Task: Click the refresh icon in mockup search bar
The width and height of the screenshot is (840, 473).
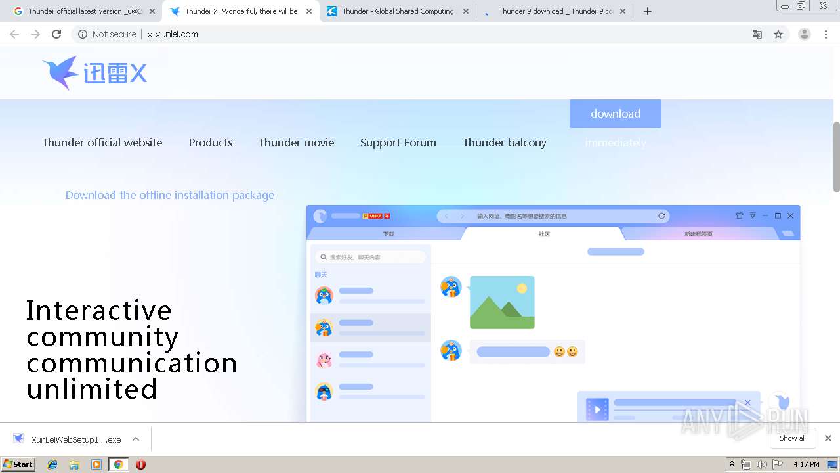Action: 661,215
